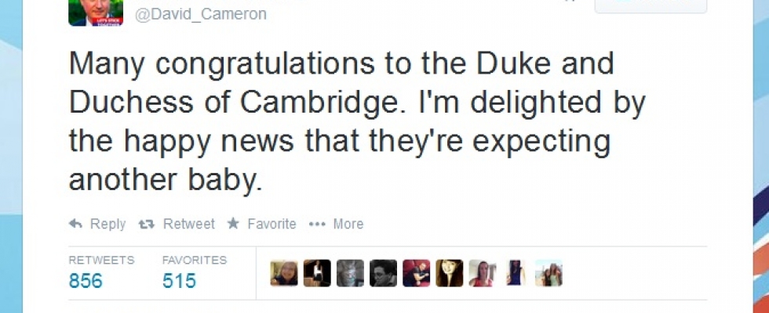This screenshot has width=769, height=313.
Task: Click the three-dots icon beside More
Action: point(317,225)
